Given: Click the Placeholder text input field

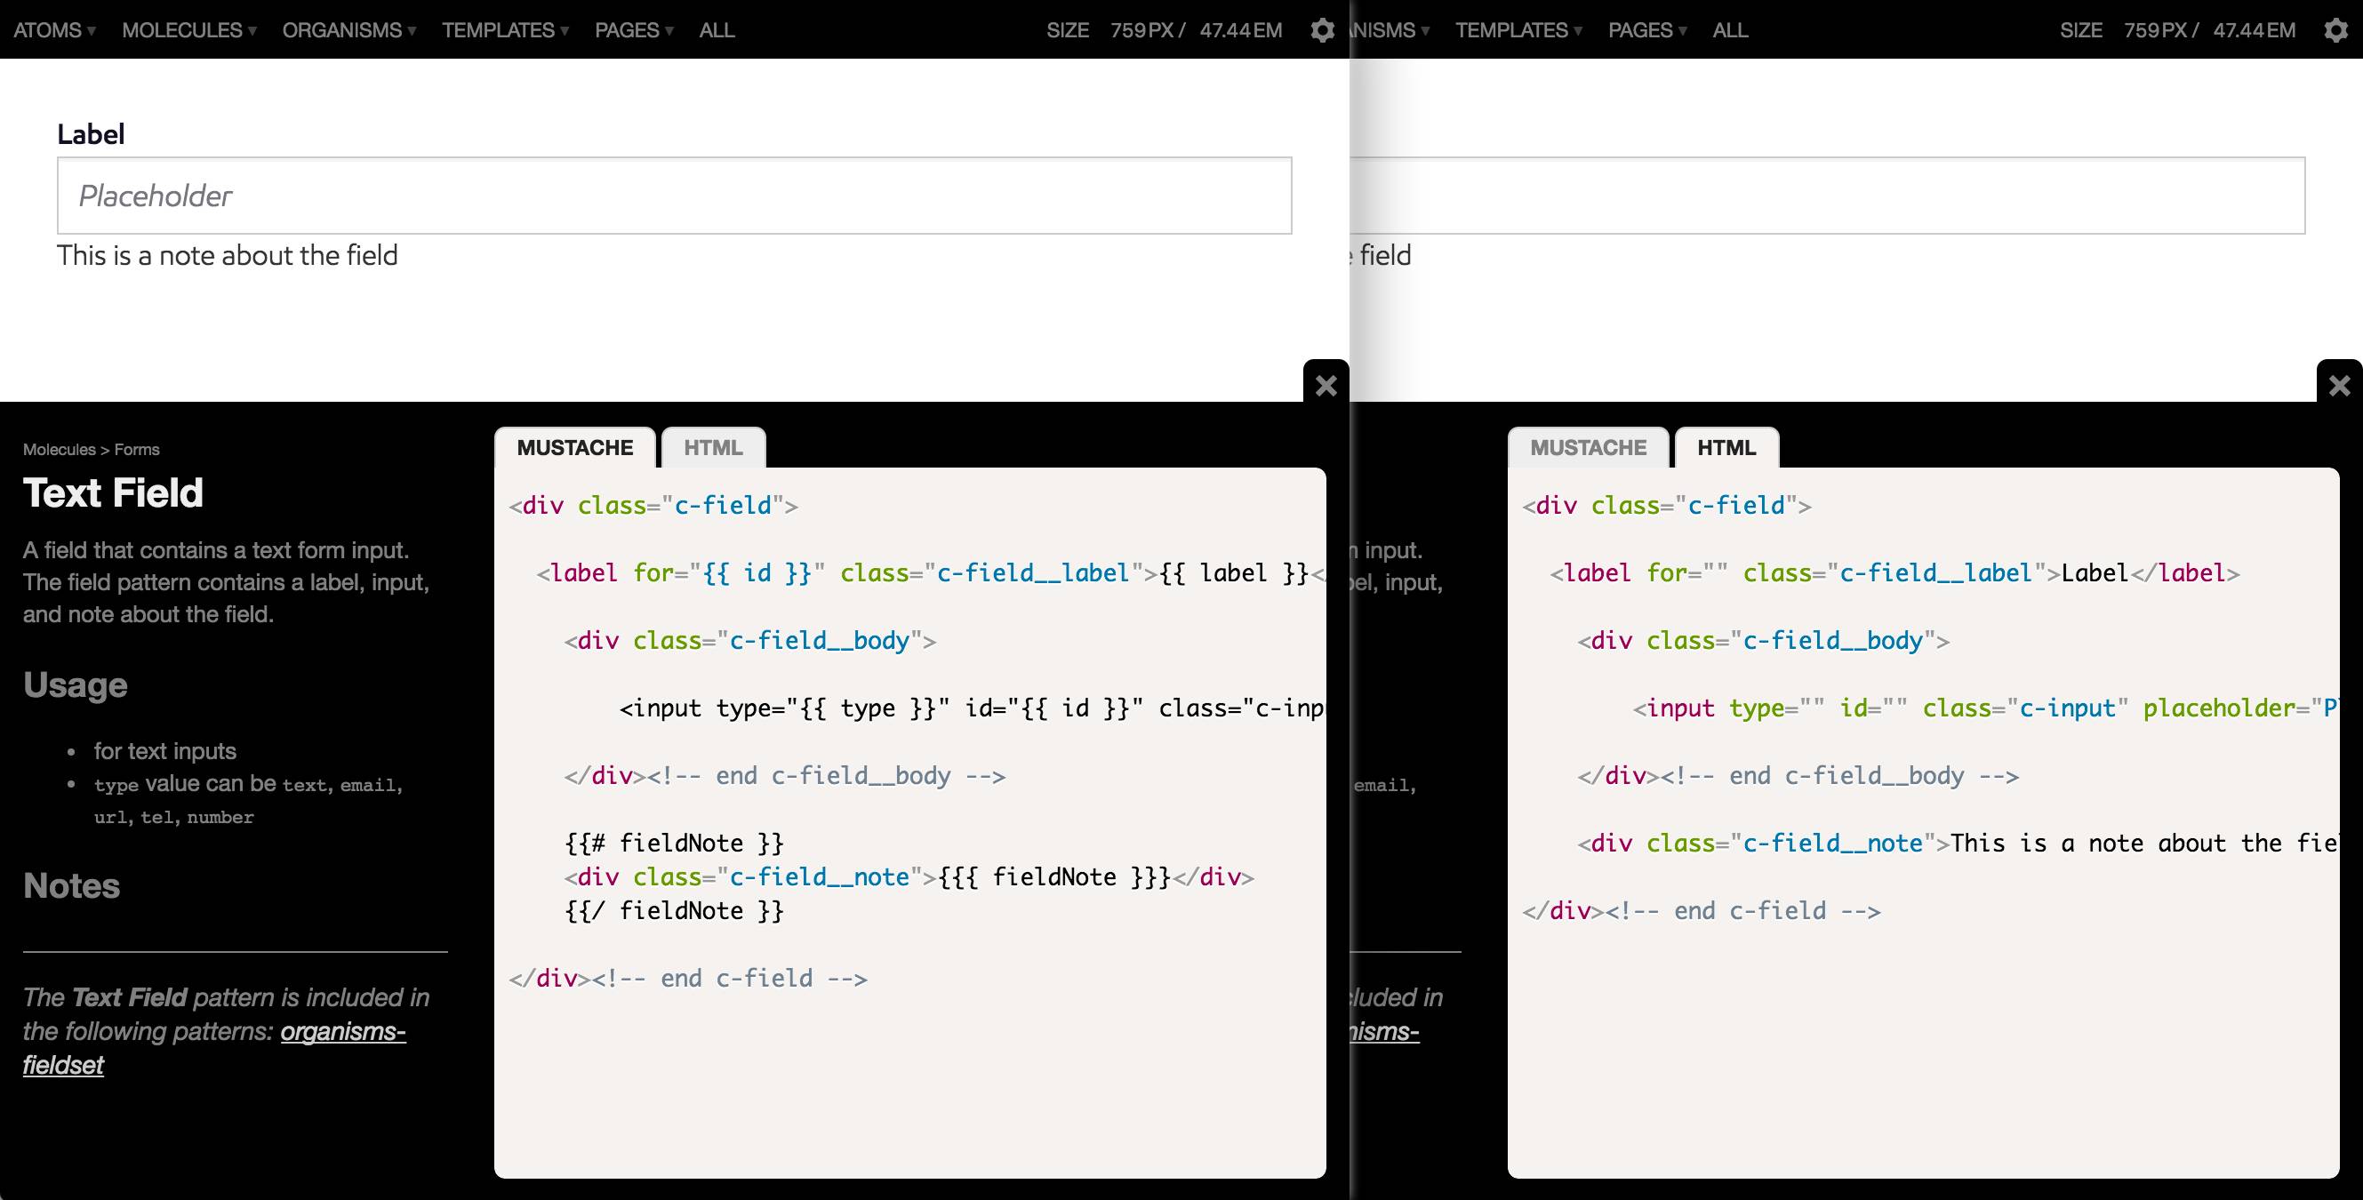Looking at the screenshot, I should [674, 196].
